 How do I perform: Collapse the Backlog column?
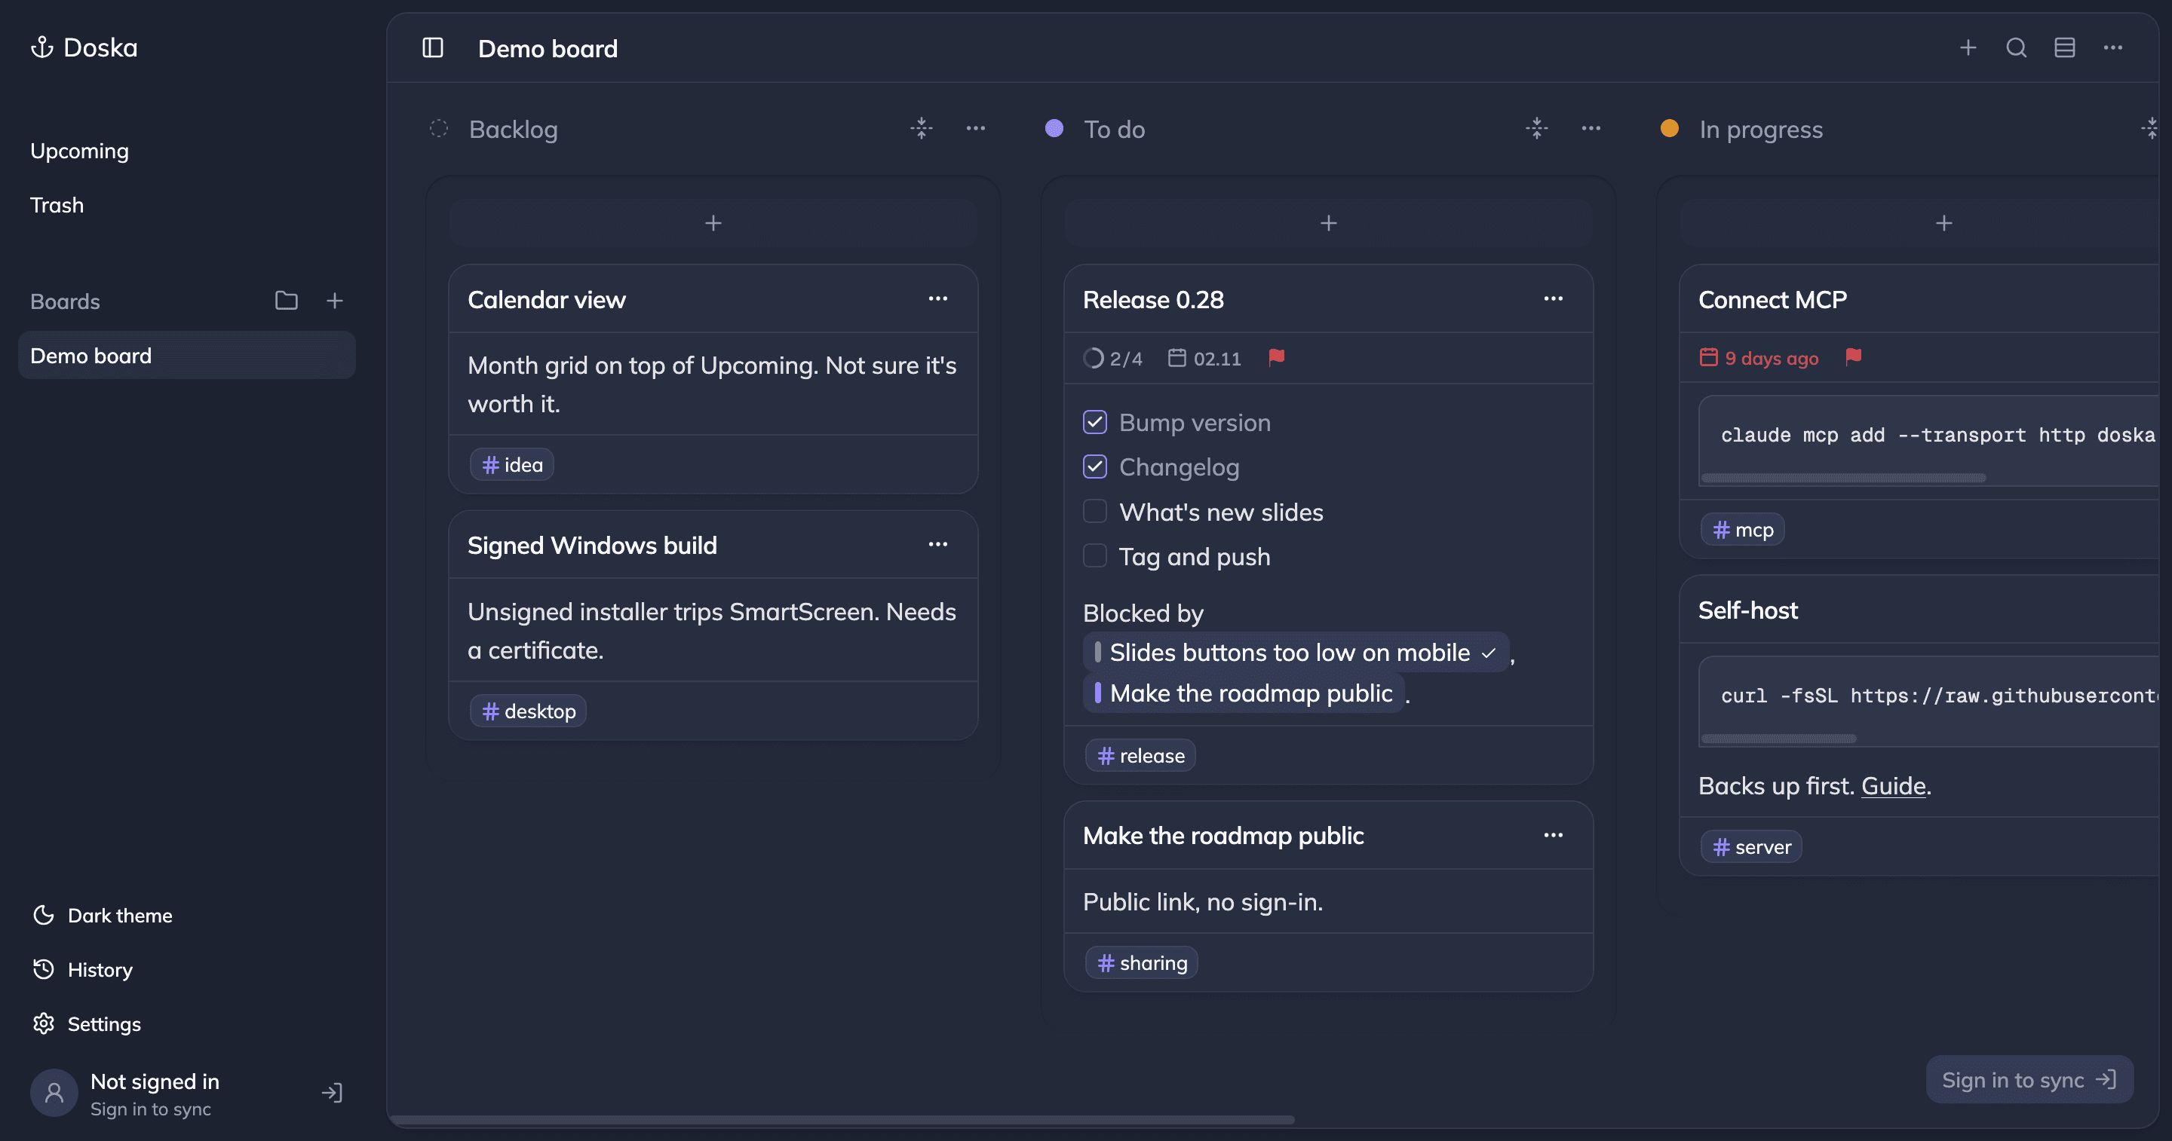(x=922, y=128)
